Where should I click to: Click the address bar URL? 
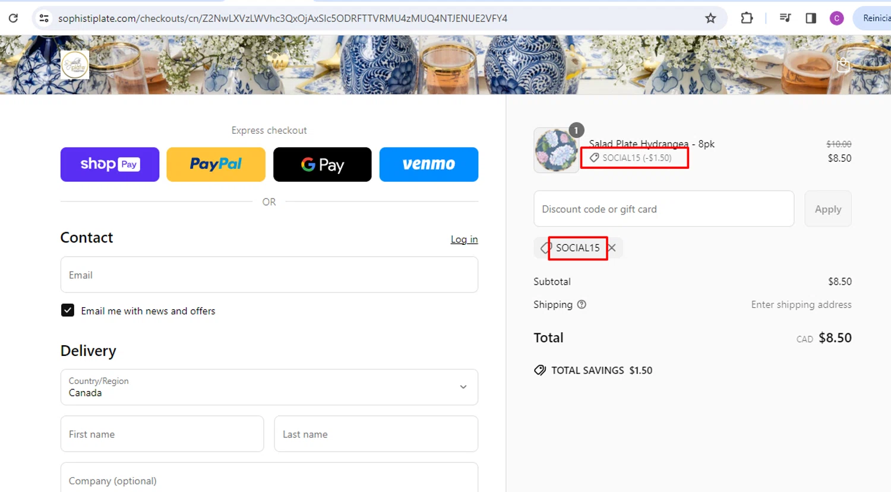(283, 18)
